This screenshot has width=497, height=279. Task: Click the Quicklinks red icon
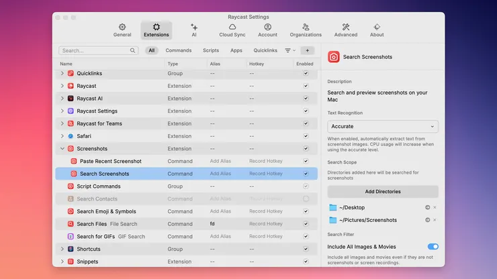click(x=71, y=73)
